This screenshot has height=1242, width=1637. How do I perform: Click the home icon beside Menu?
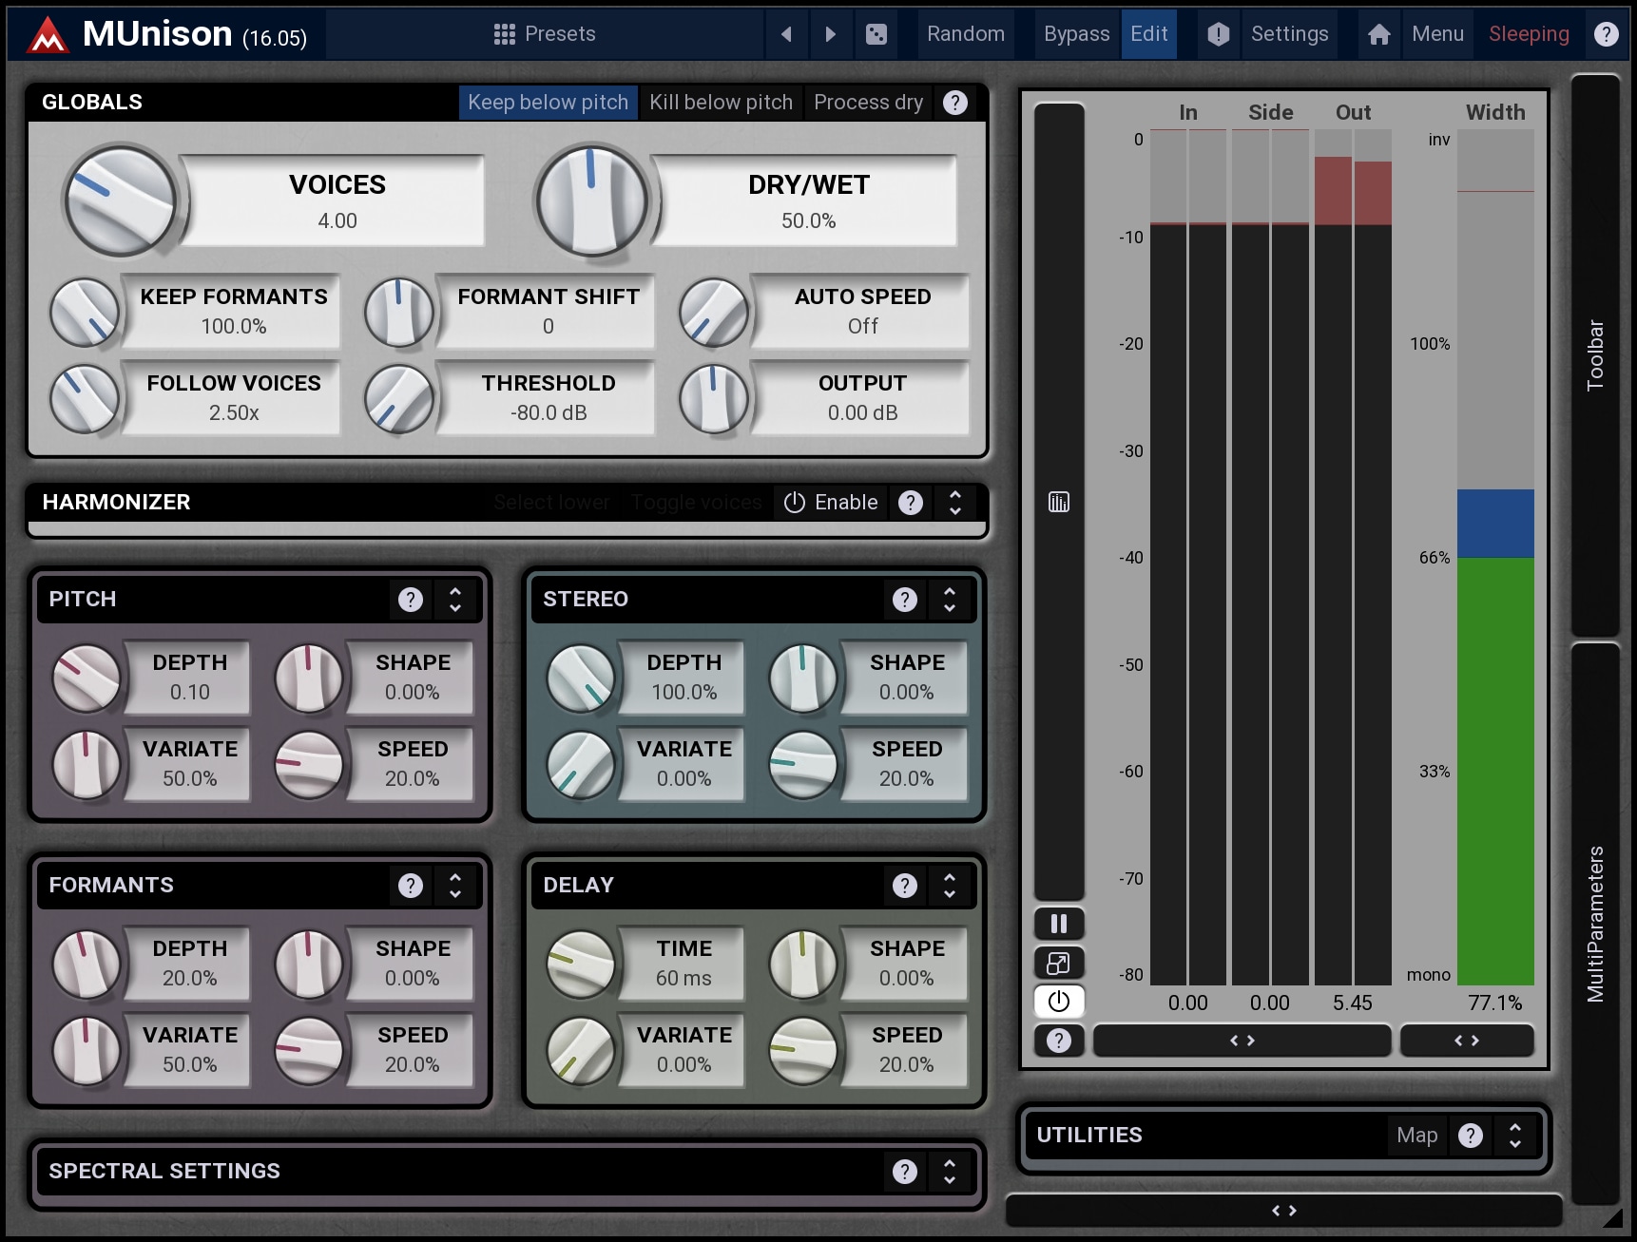click(1378, 34)
